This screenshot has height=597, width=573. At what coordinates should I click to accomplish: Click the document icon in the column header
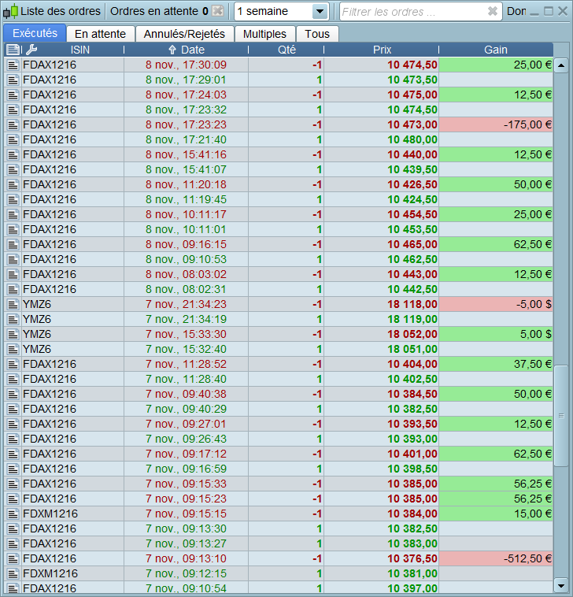[x=13, y=50]
